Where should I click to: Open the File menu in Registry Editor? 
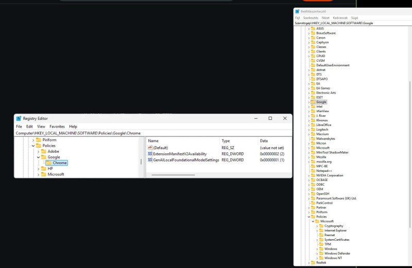coord(19,127)
